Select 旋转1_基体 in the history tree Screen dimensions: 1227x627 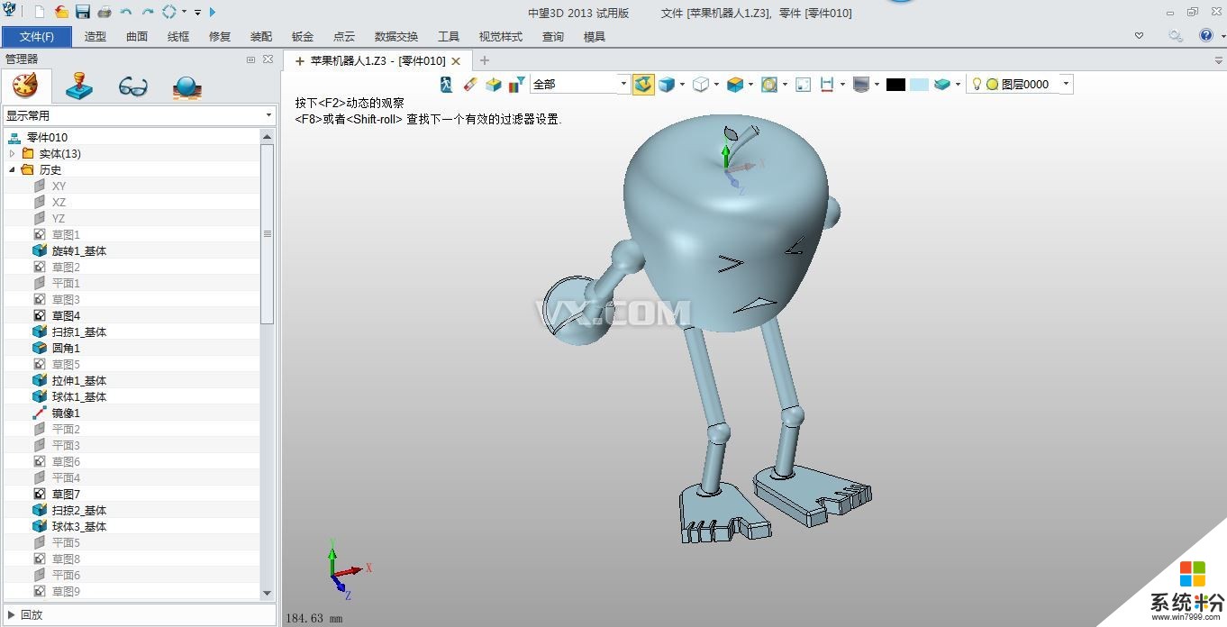[x=78, y=250]
